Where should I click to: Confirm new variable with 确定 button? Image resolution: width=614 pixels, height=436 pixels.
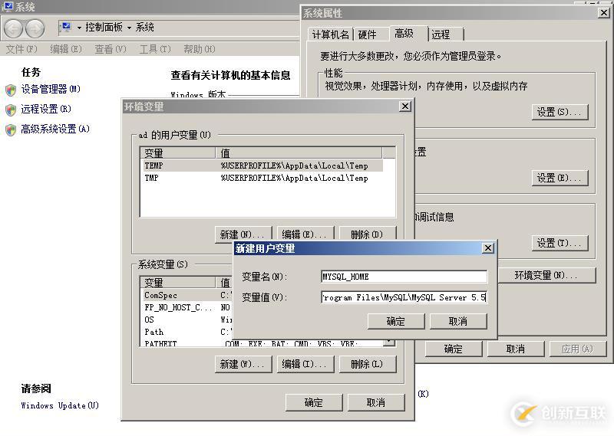[x=395, y=321]
